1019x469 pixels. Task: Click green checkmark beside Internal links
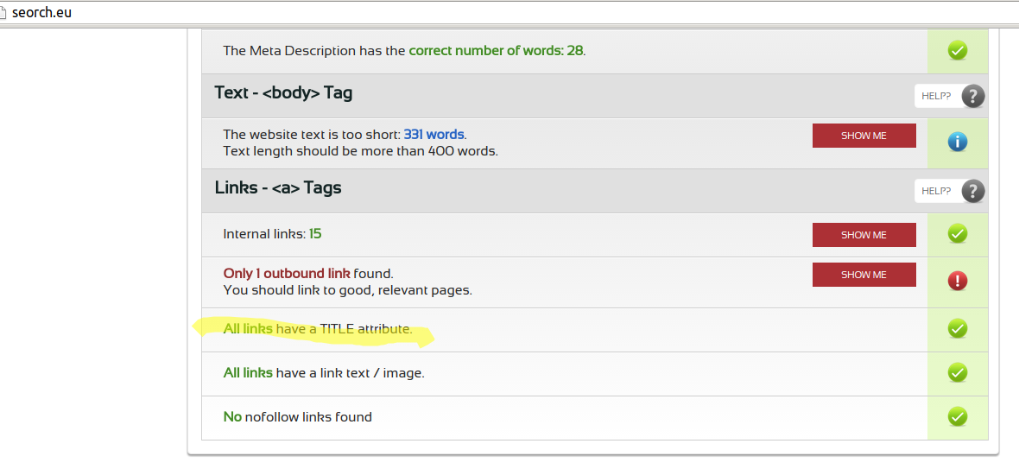point(957,234)
